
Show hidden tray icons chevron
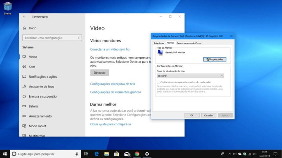[x=230, y=154]
